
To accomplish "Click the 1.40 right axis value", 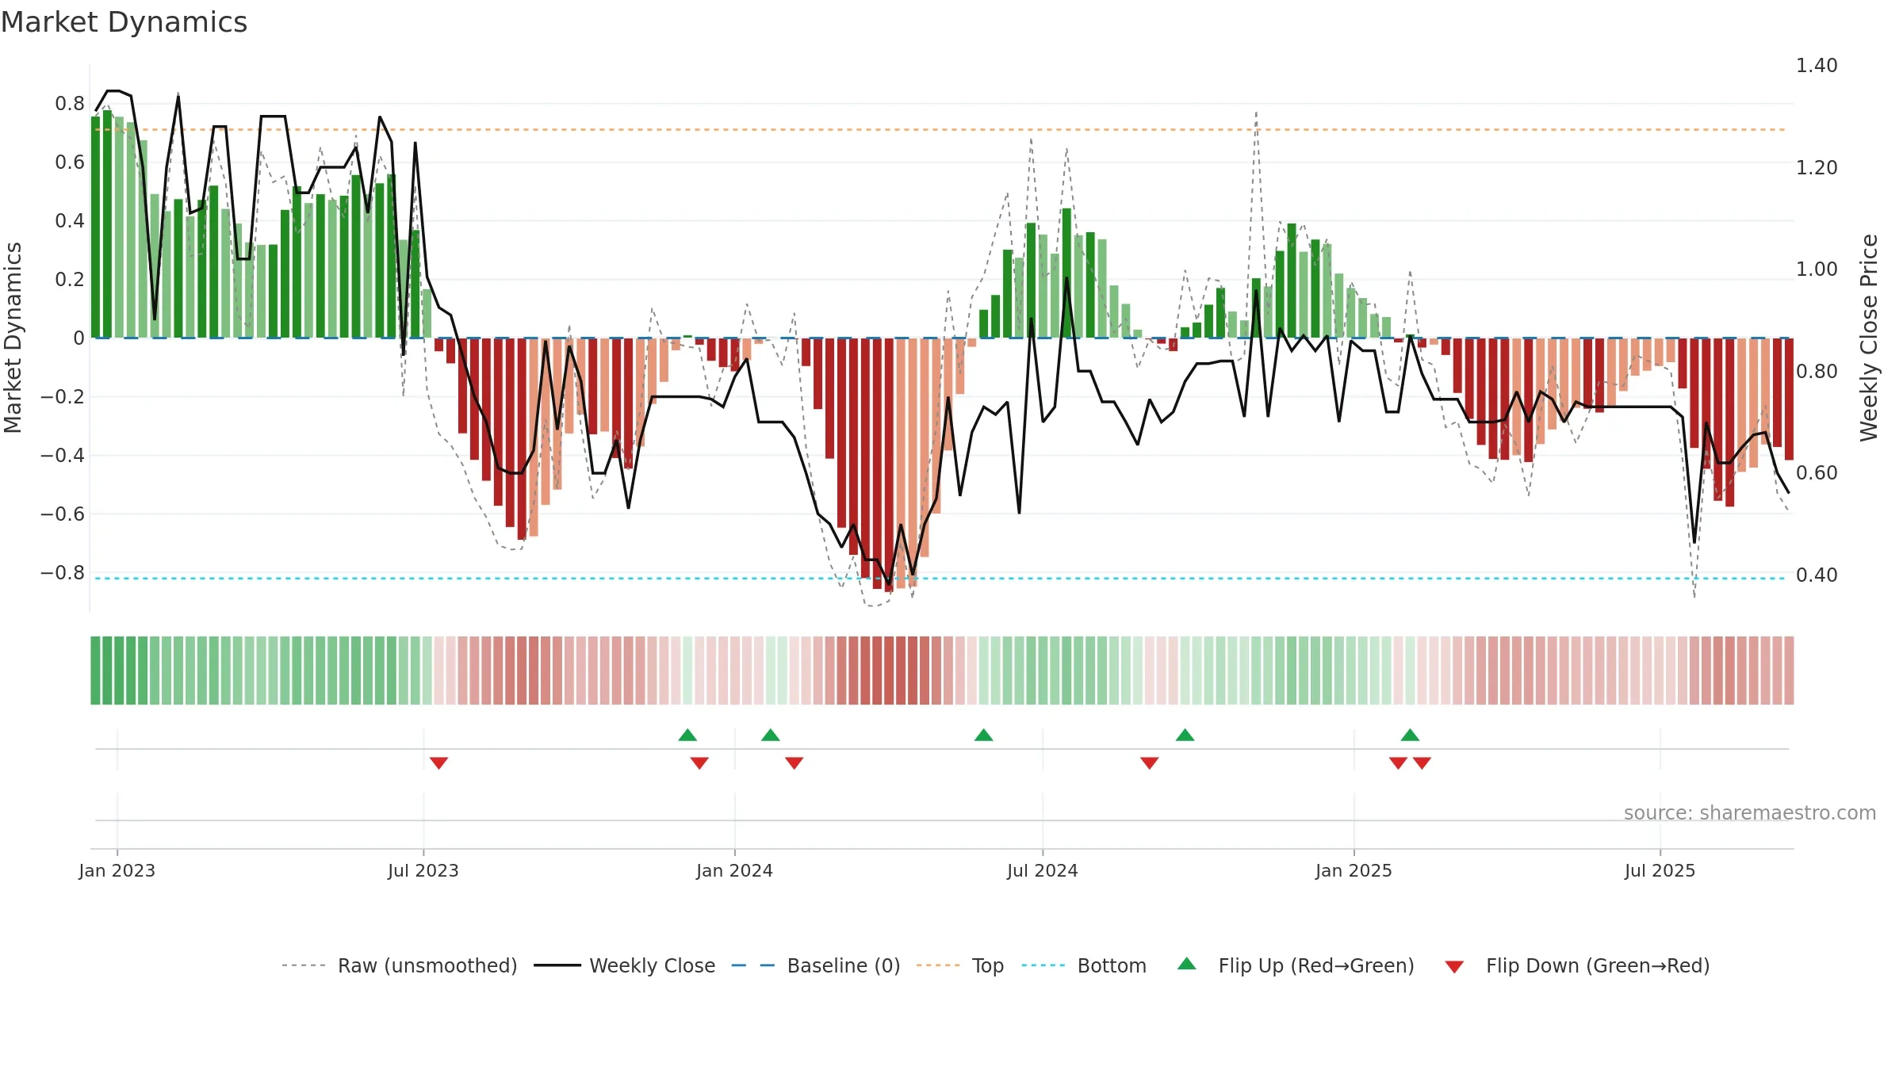I will click(1817, 65).
